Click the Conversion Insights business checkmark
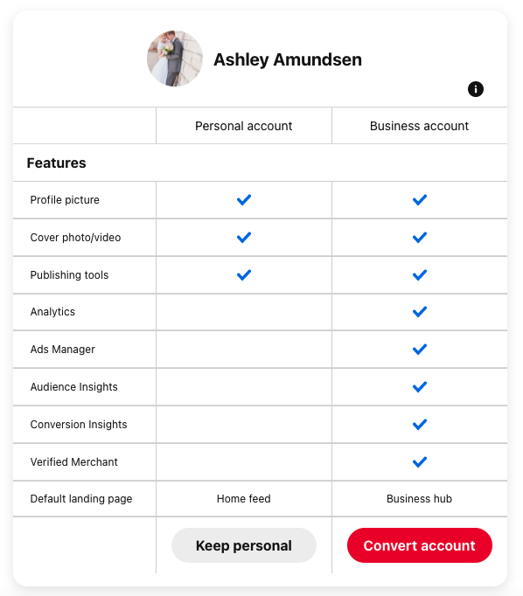The image size is (523, 596). pyautogui.click(x=420, y=424)
